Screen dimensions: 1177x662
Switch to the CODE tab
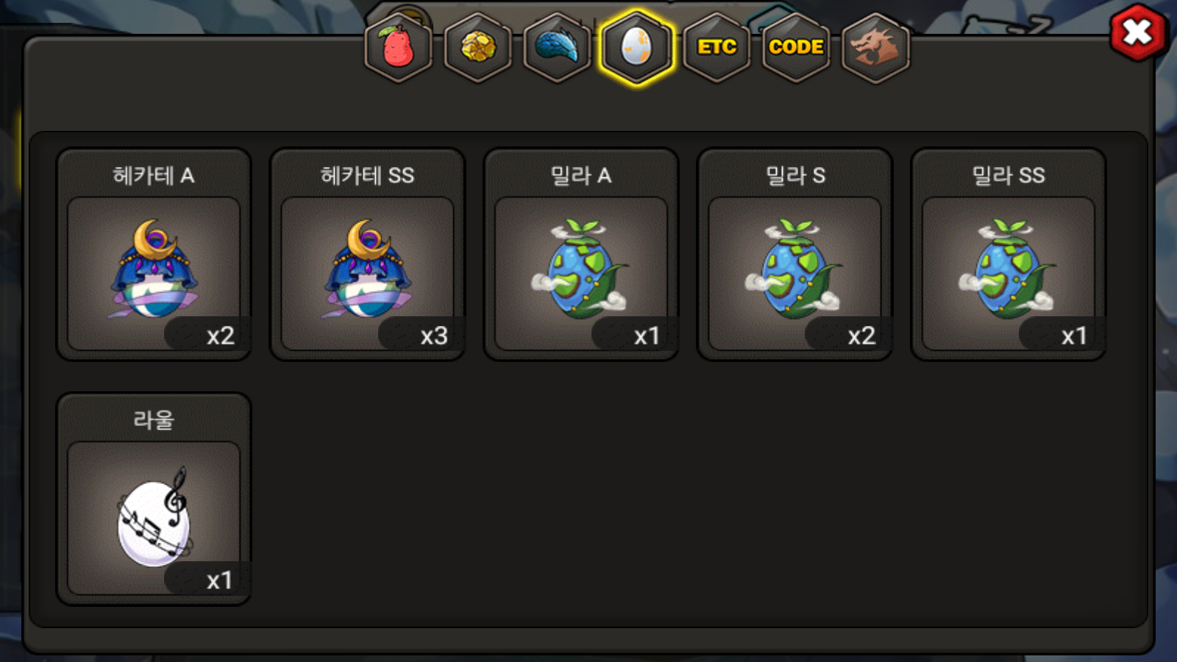click(796, 48)
